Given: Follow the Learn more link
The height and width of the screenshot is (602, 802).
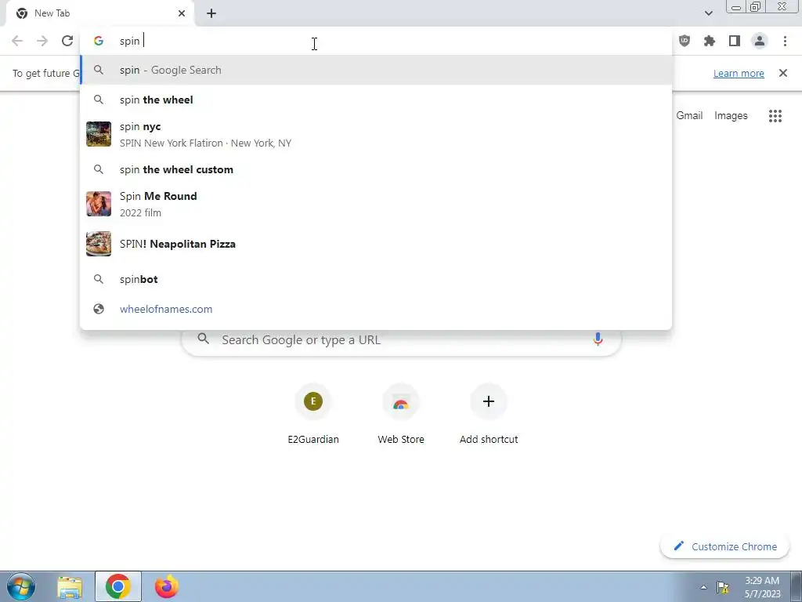Looking at the screenshot, I should coord(739,73).
